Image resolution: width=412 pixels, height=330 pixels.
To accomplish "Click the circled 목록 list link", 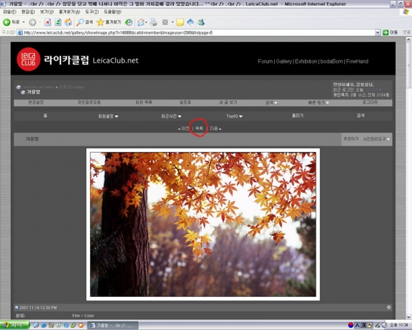I will 198,128.
